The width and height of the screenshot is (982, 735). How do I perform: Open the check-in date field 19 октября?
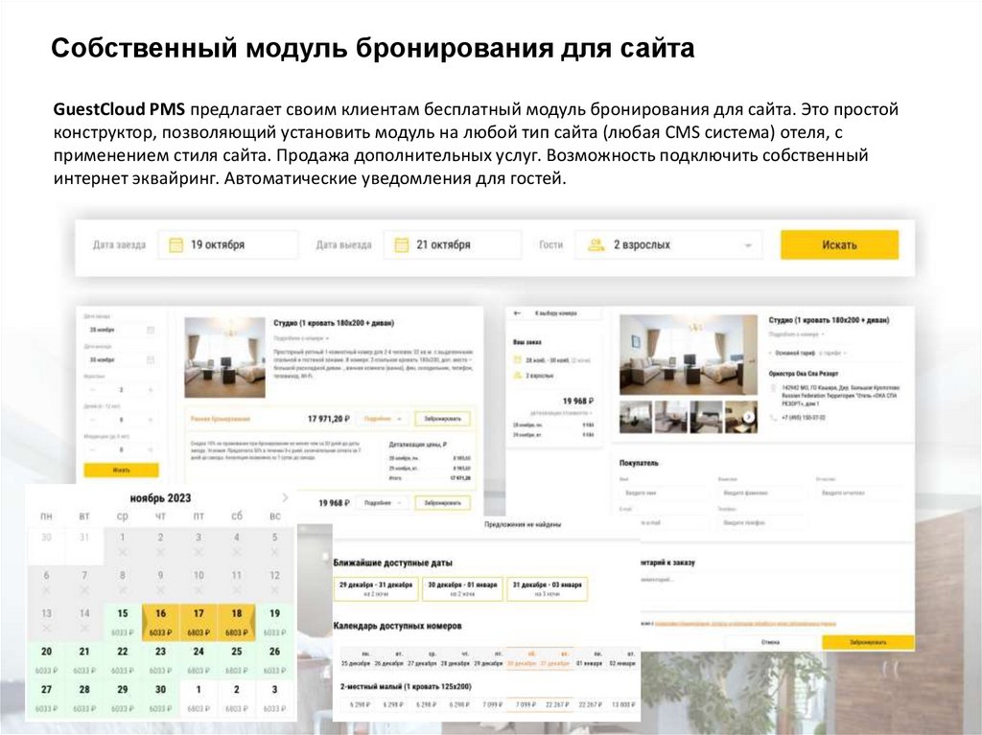click(x=228, y=244)
